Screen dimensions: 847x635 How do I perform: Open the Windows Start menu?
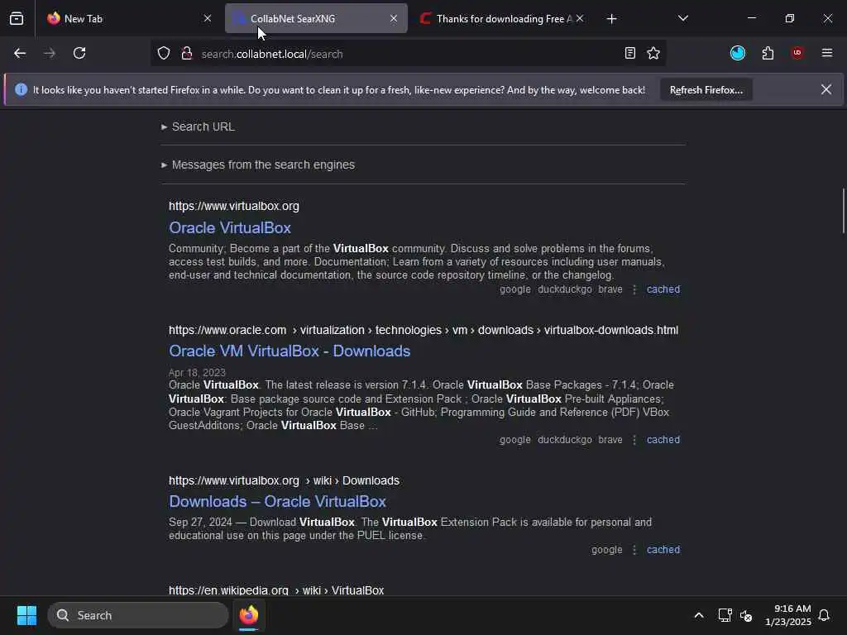click(26, 615)
